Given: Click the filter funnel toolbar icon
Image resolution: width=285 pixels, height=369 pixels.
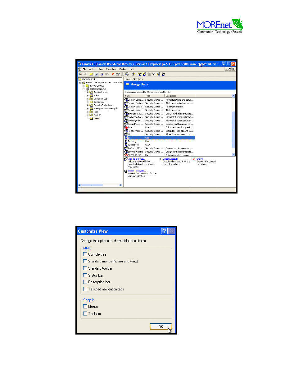Looking at the screenshot, I should (x=154, y=74).
